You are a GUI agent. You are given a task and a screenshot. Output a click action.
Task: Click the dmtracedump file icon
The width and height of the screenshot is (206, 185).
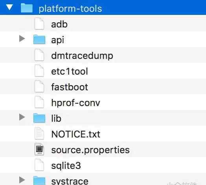coord(39,55)
